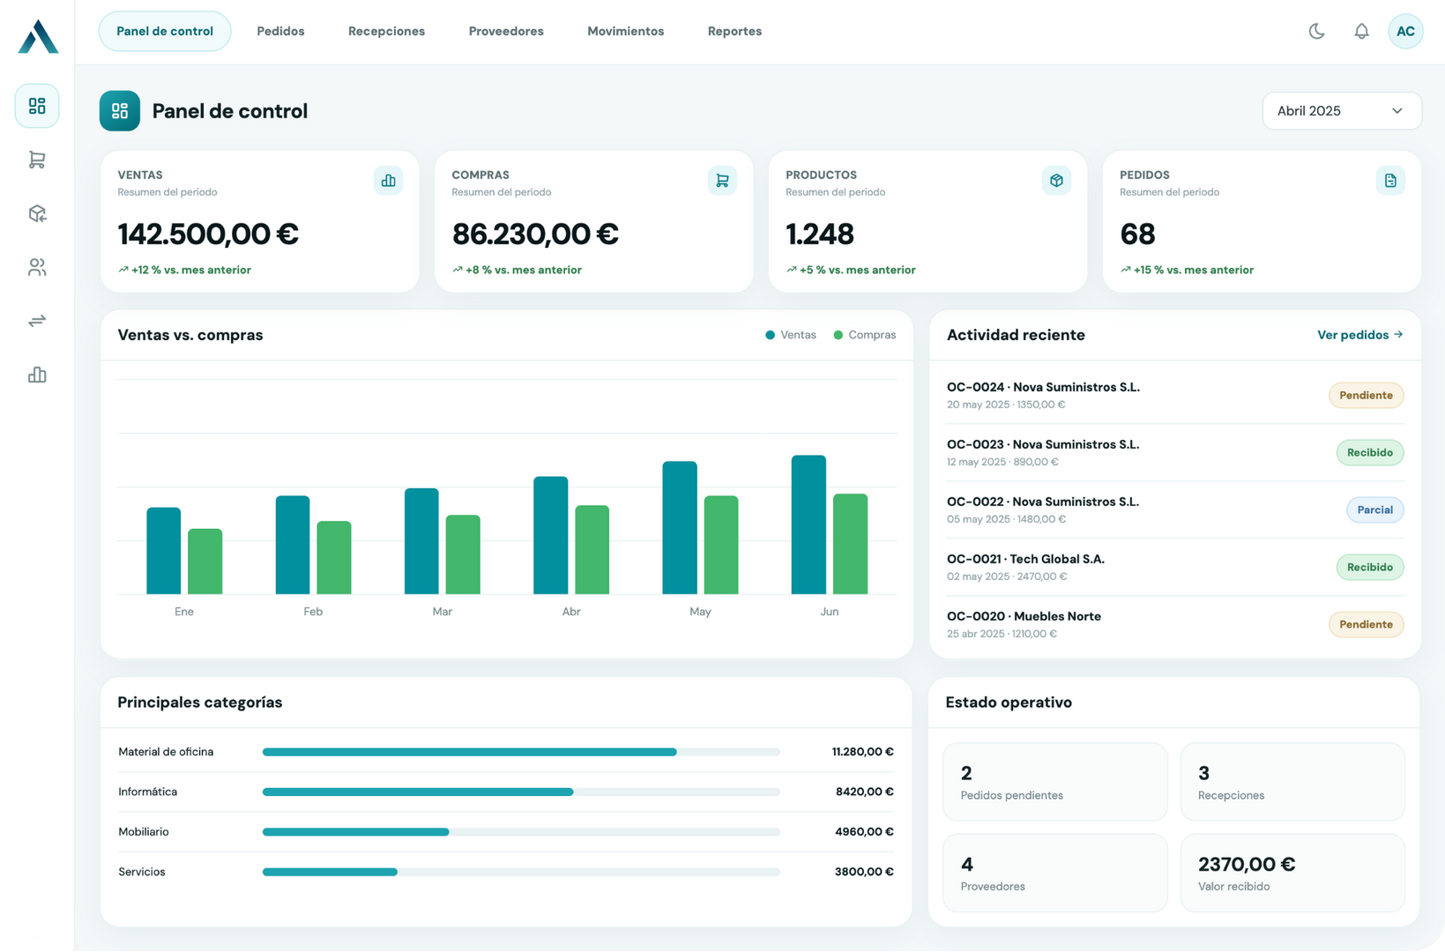
Task: Open the Valor recibido status tile
Action: [x=1292, y=874]
